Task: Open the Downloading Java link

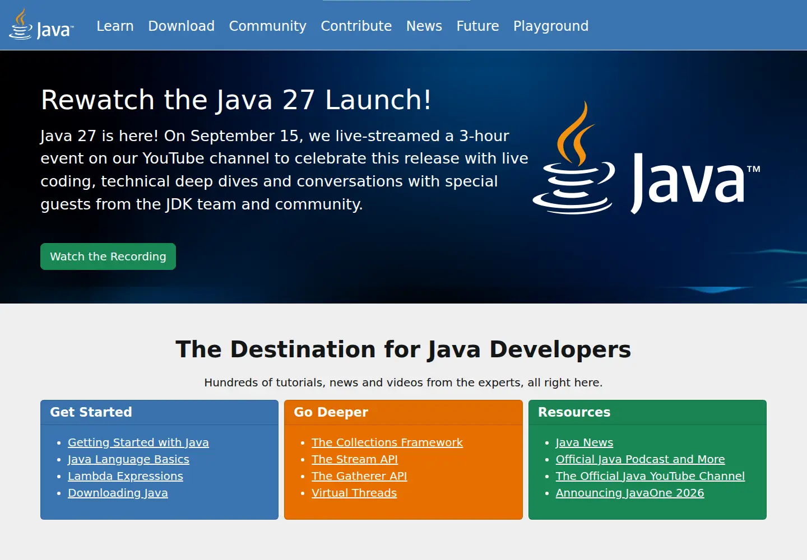Action: [x=118, y=493]
